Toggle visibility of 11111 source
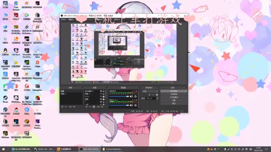This screenshot has height=152, width=271. click(101, 97)
